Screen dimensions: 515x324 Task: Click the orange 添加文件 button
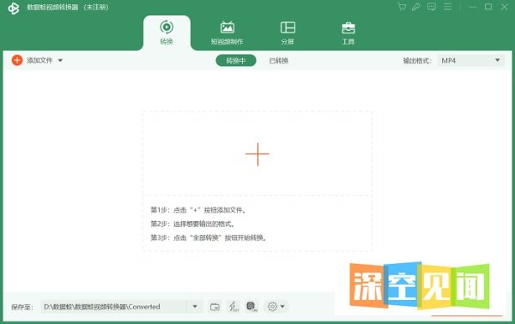click(33, 60)
